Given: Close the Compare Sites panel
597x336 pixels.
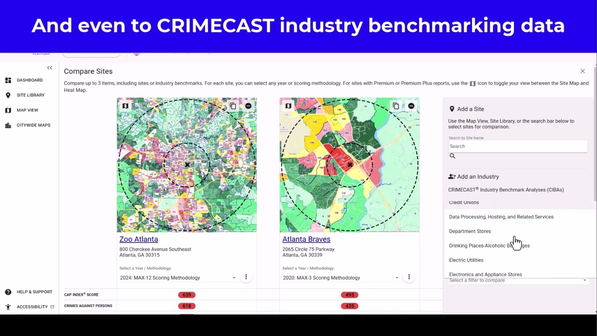Looking at the screenshot, I should [x=583, y=71].
